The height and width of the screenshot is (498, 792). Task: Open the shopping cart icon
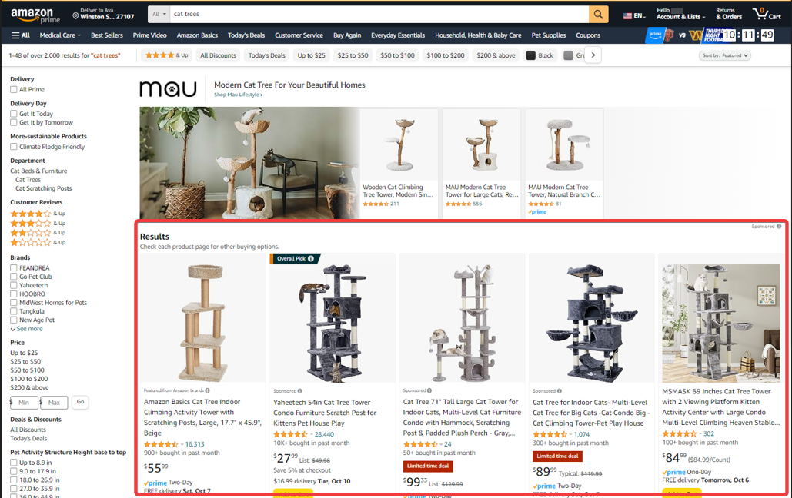(767, 14)
